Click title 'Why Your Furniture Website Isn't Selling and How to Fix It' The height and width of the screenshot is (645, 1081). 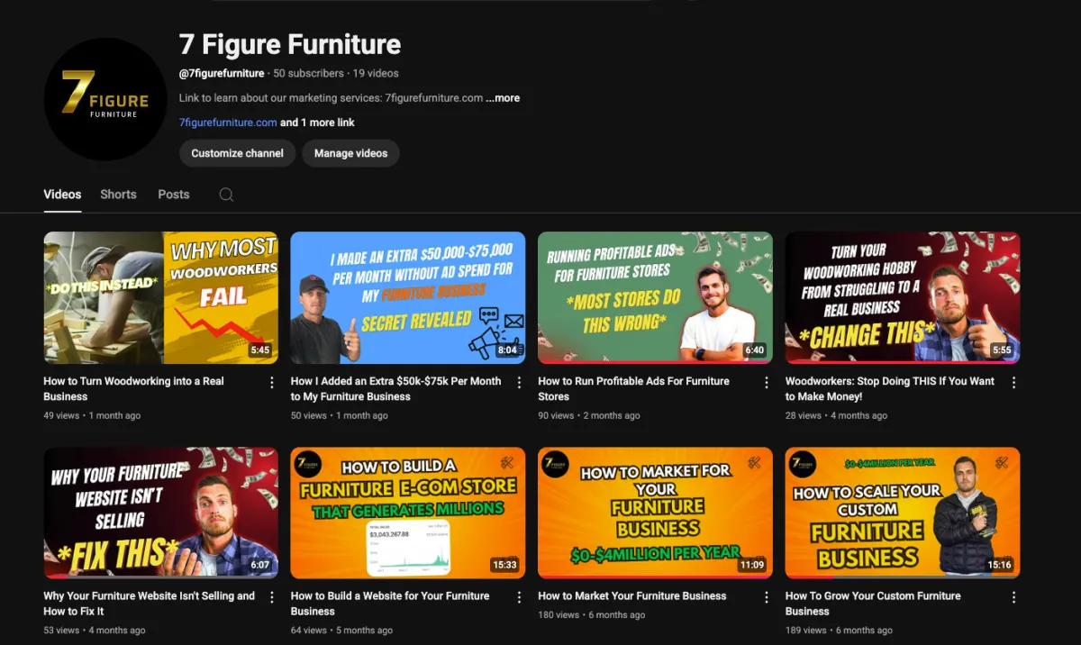point(149,604)
